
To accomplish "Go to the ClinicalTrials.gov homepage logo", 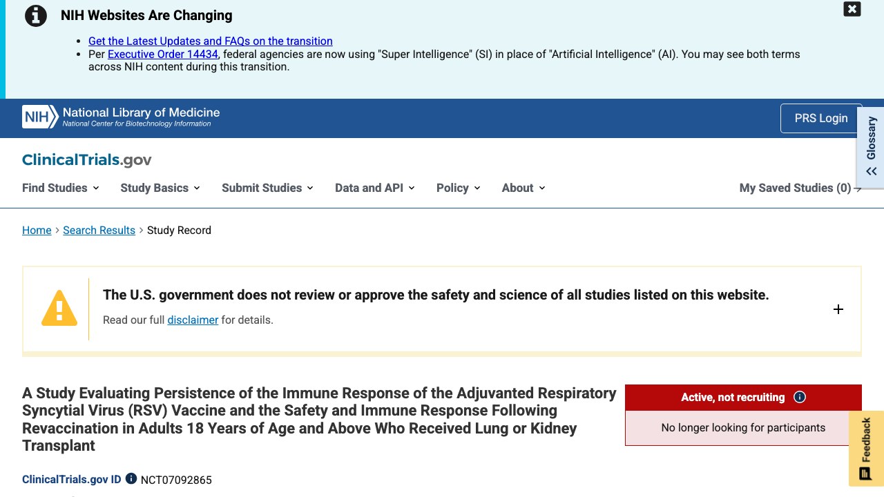I will (x=86, y=160).
